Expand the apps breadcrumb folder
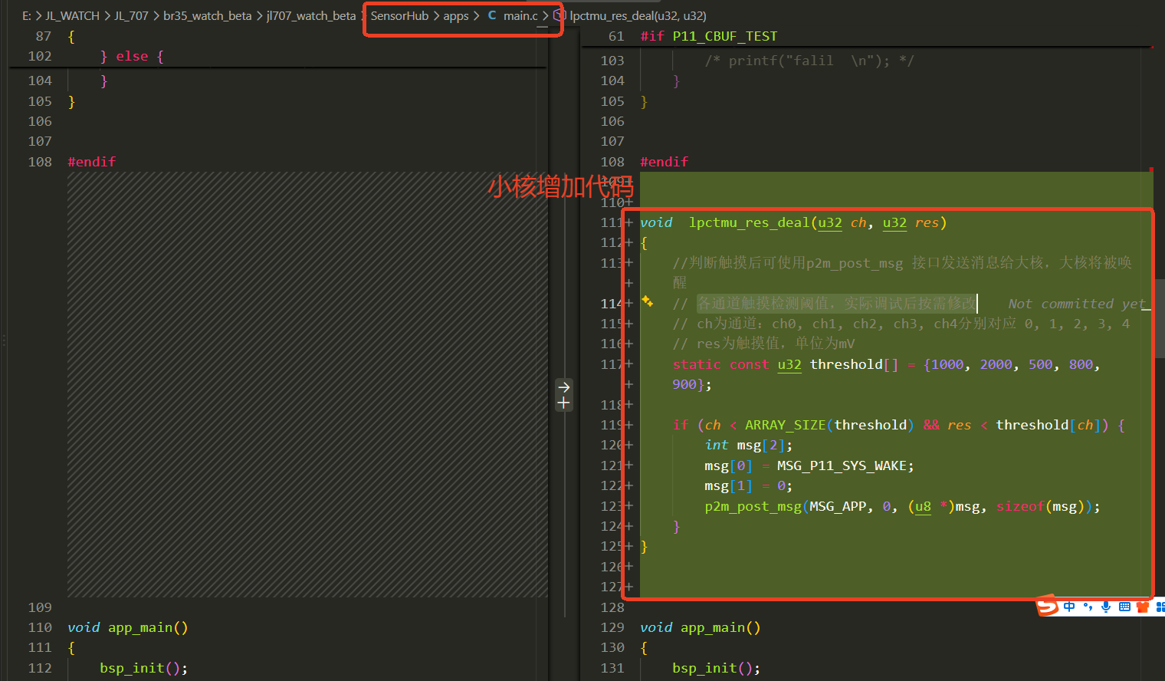Image resolution: width=1165 pixels, height=681 pixels. (x=456, y=15)
